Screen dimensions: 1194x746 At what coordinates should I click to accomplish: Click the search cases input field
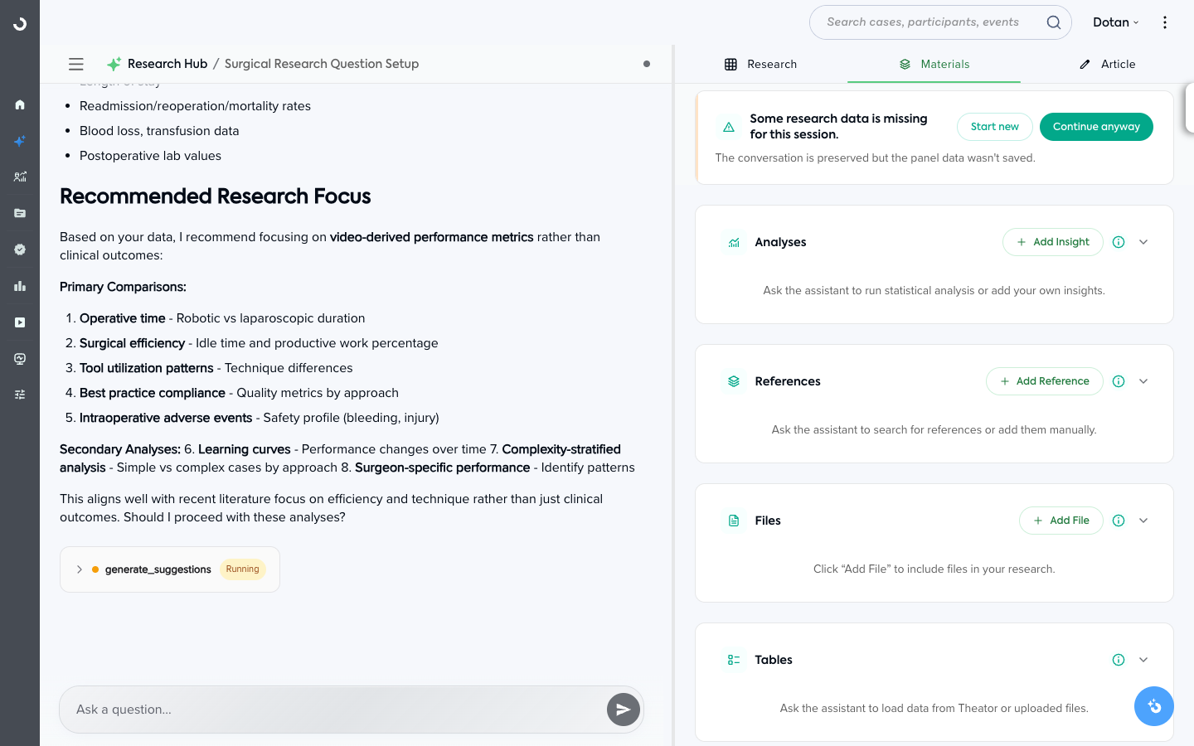[940, 22]
